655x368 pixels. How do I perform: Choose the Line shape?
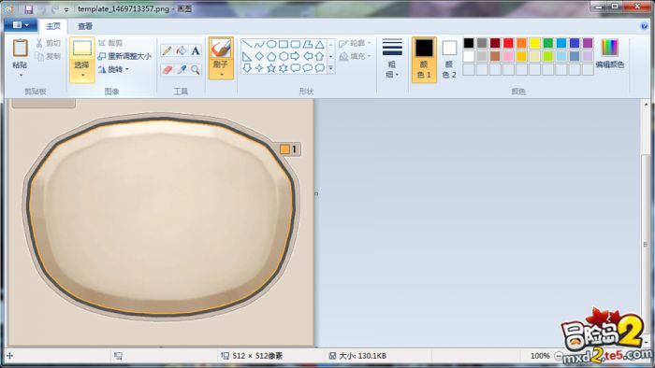[x=247, y=44]
